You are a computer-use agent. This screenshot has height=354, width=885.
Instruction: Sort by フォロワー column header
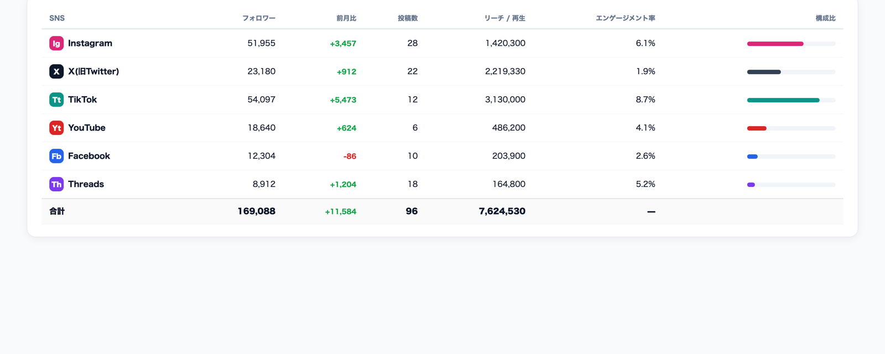click(x=259, y=18)
